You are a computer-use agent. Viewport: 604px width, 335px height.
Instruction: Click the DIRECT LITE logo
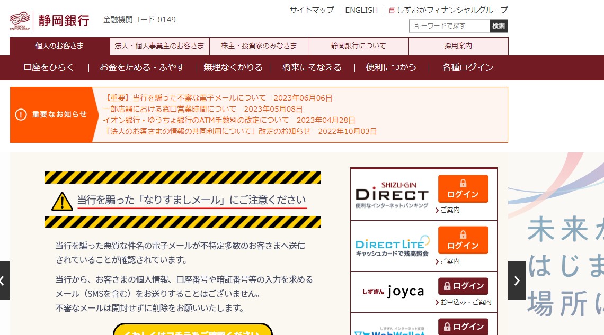pyautogui.click(x=392, y=246)
